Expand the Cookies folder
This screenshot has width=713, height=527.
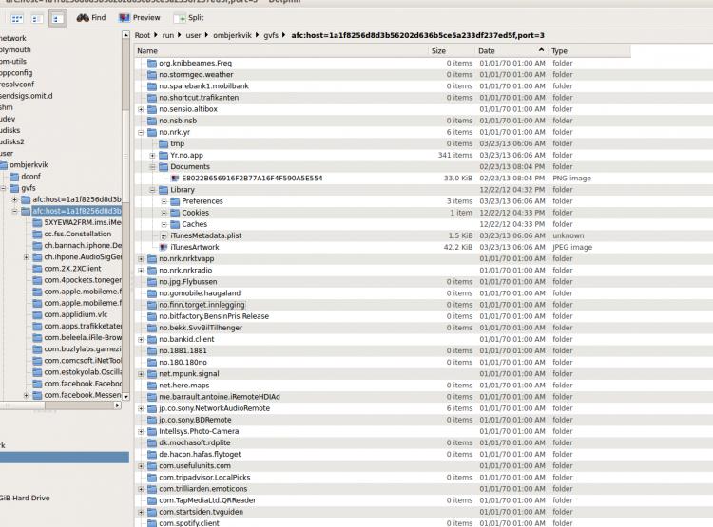pyautogui.click(x=164, y=213)
